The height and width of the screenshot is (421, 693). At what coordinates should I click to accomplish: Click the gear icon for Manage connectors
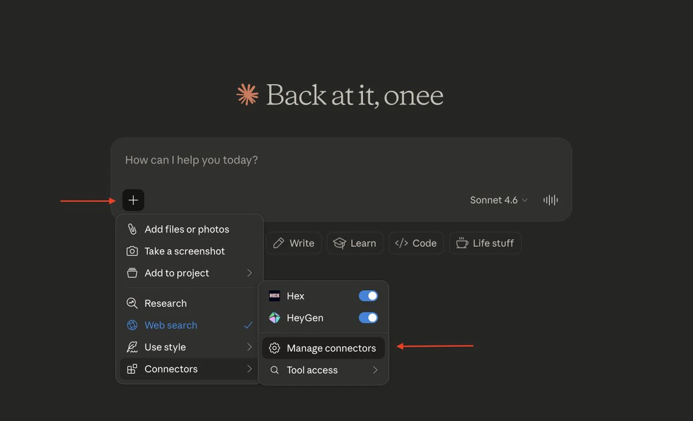pyautogui.click(x=275, y=348)
